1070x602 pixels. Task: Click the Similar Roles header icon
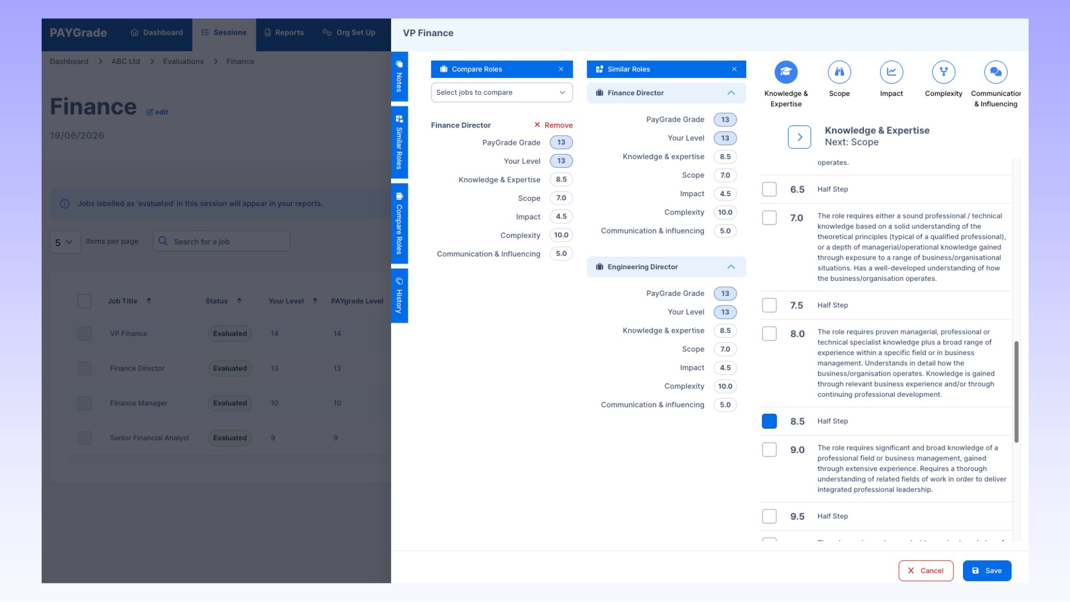point(600,69)
